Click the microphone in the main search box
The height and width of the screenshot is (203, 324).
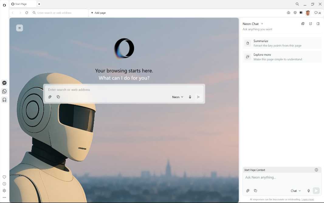tap(190, 97)
